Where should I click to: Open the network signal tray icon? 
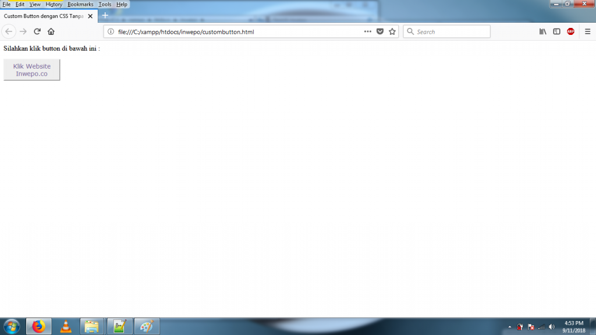(542, 327)
